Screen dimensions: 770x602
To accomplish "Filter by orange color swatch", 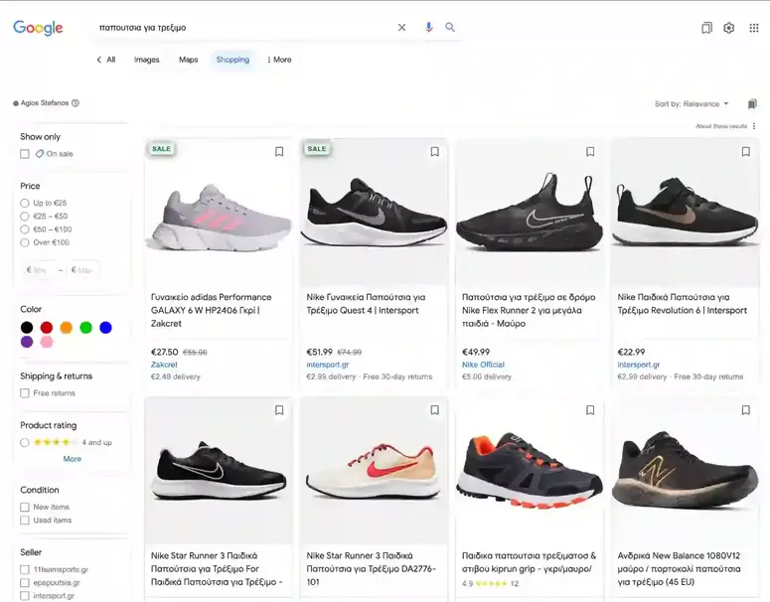I will tap(67, 328).
